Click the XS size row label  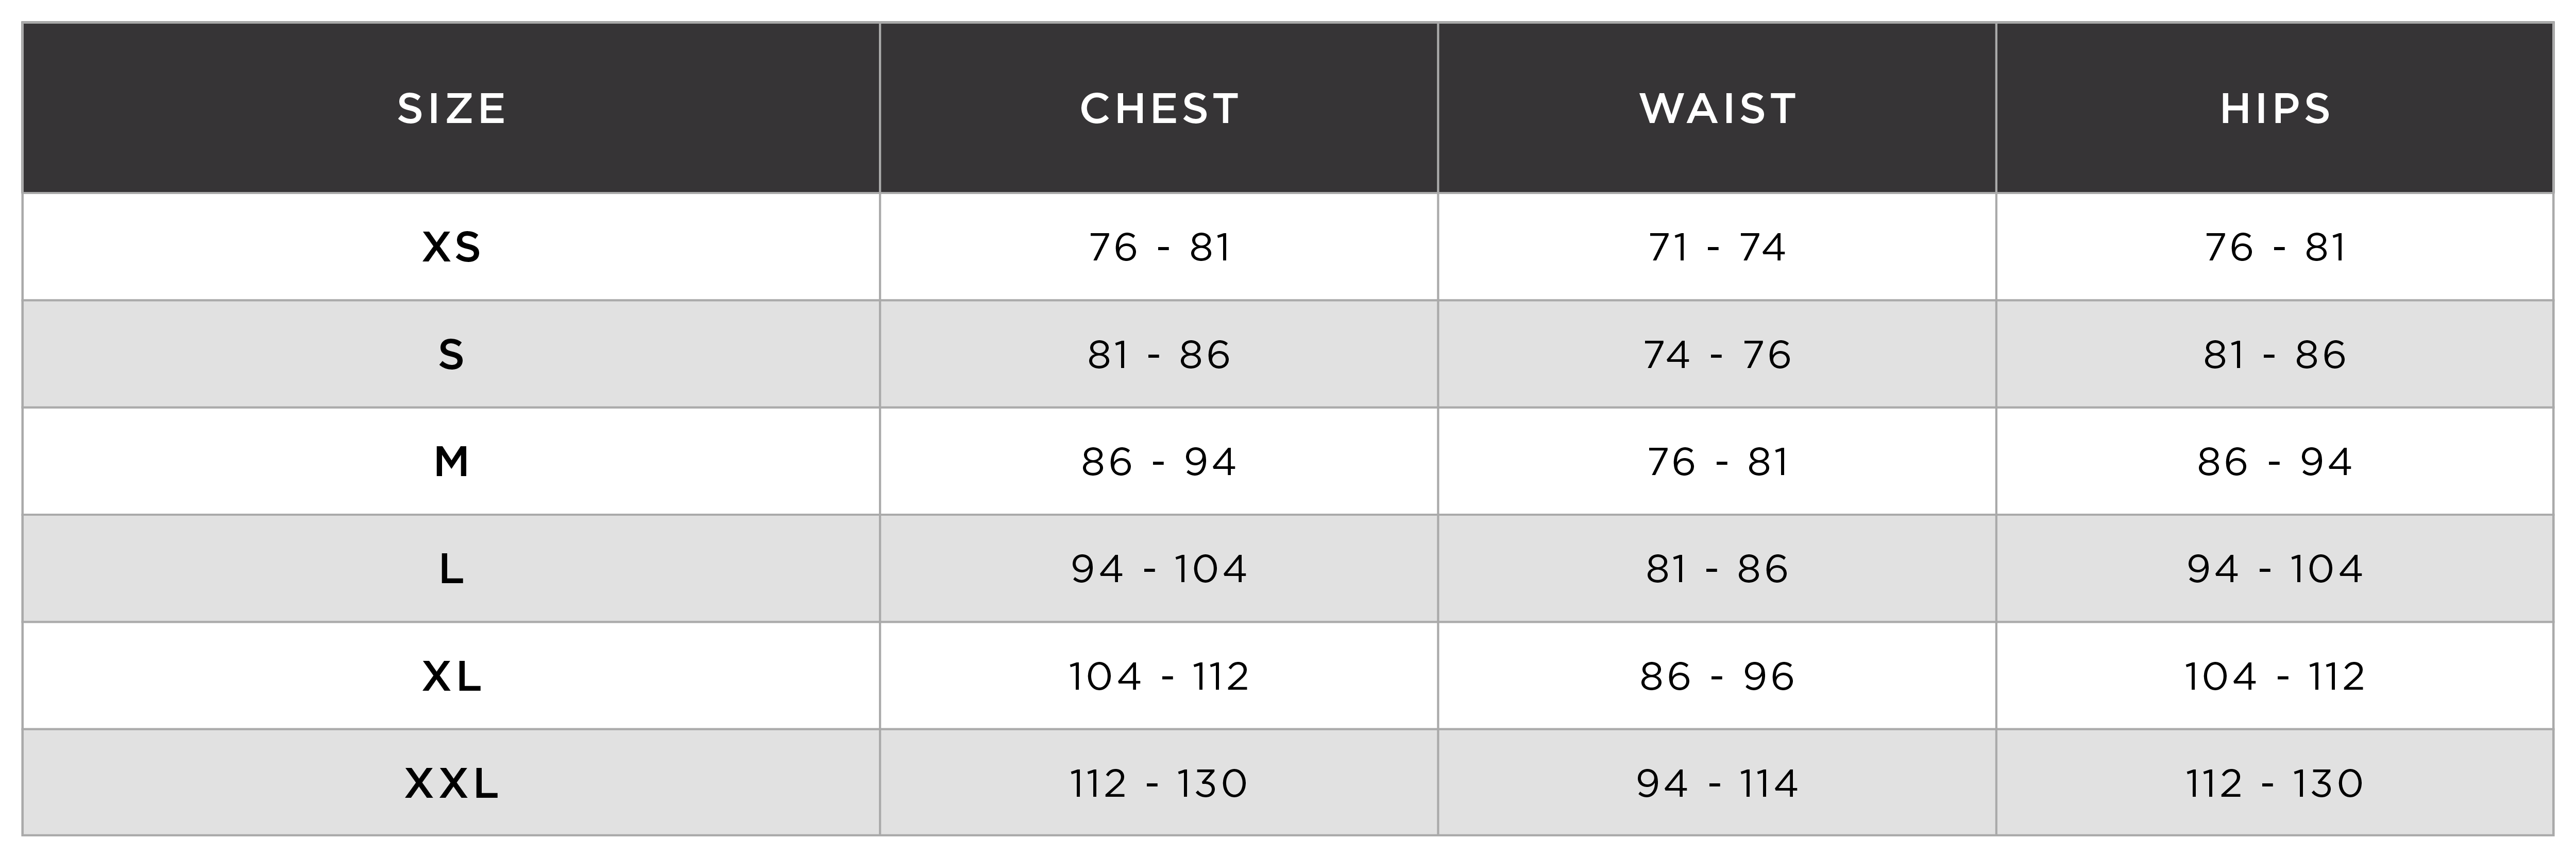click(x=452, y=247)
